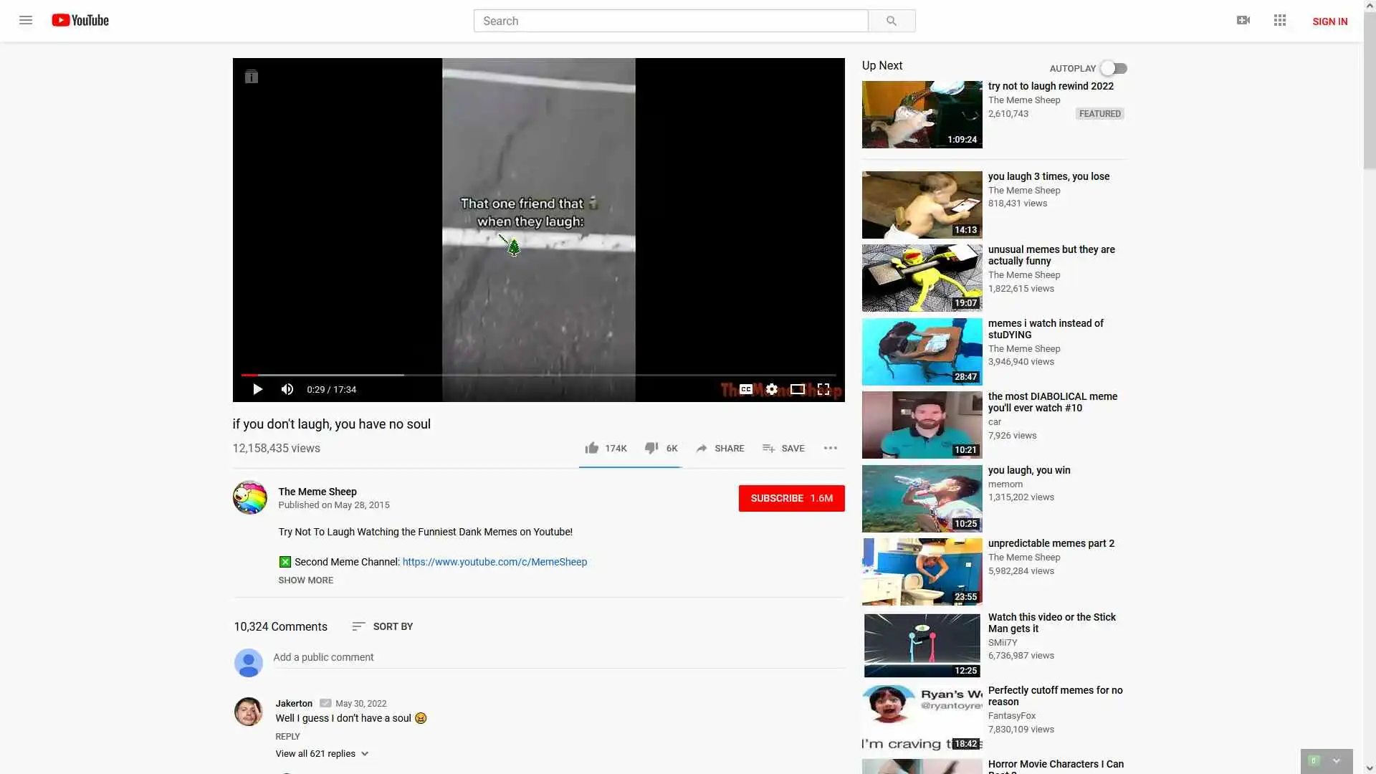1376x774 pixels.
Task: Dislike the video with thumbs down
Action: 651,448
